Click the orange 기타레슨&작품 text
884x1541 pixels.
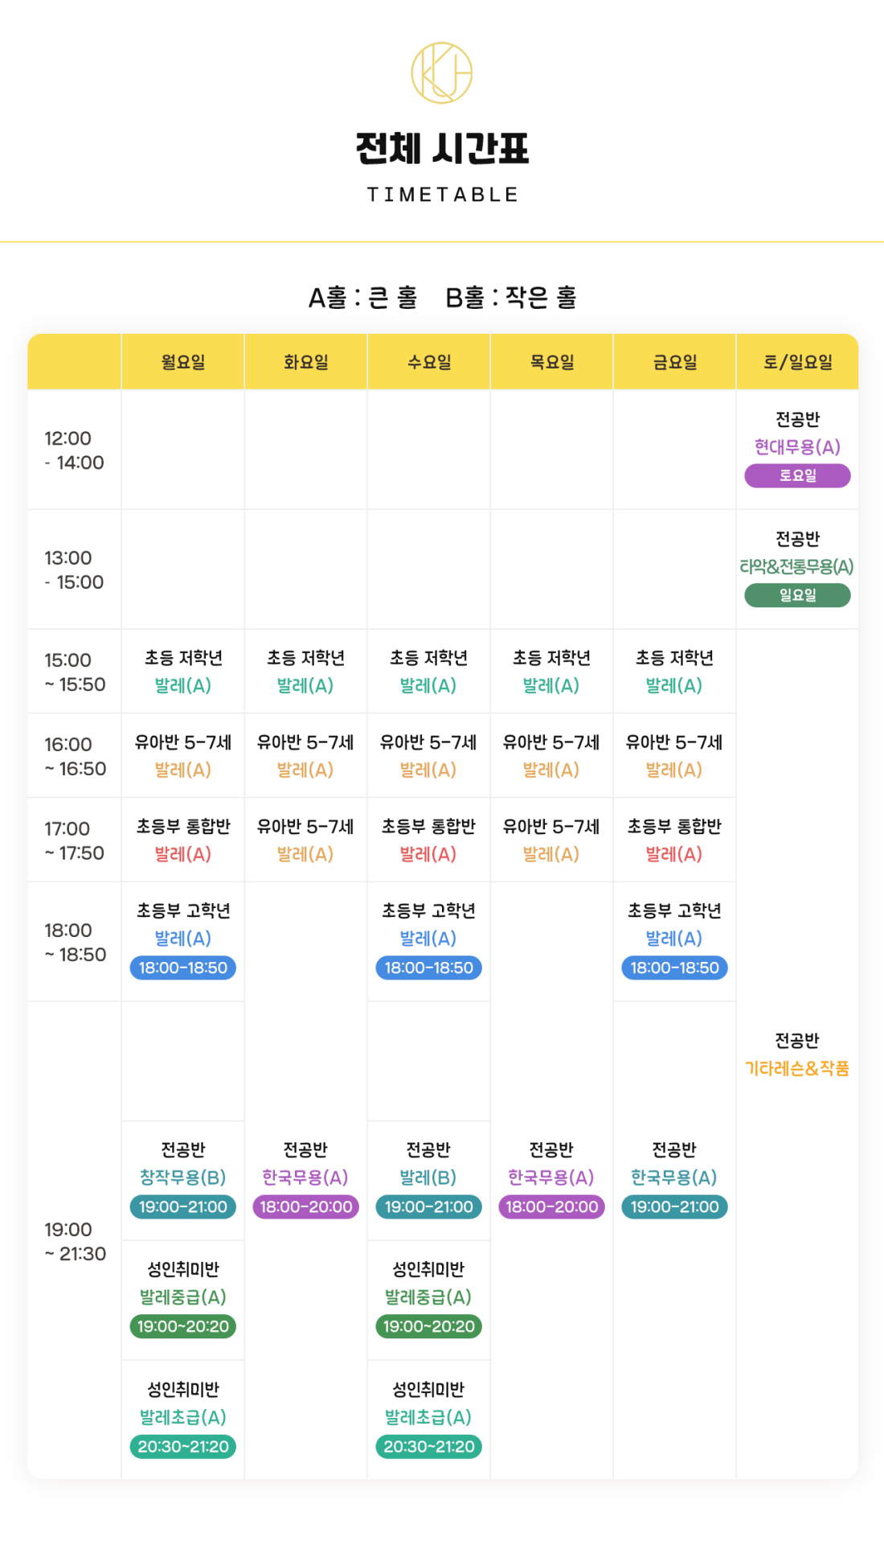click(x=797, y=1068)
